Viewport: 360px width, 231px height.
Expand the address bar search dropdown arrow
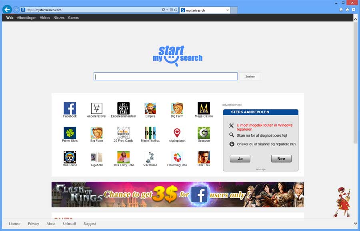167,10
